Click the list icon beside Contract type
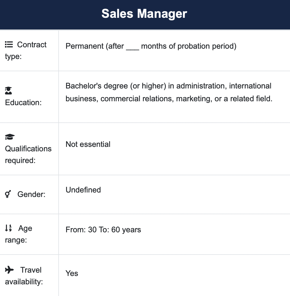This screenshot has width=290, height=296. click(x=9, y=45)
